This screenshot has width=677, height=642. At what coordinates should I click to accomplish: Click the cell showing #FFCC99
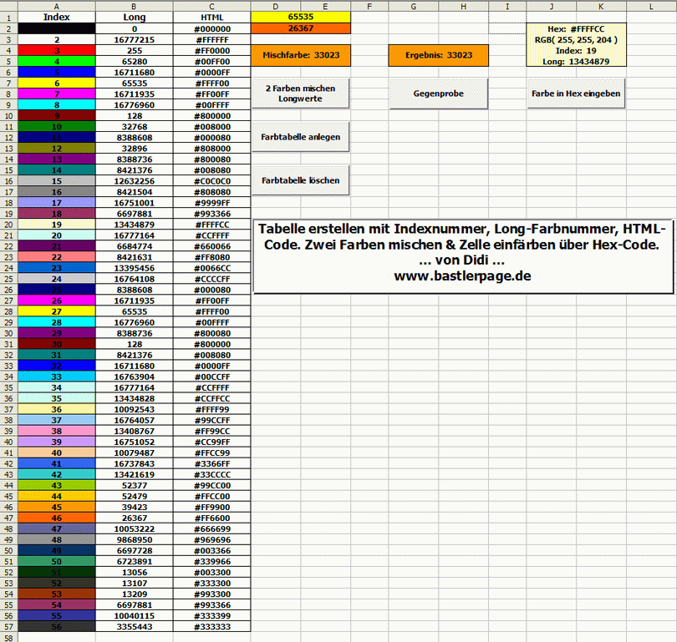[212, 452]
